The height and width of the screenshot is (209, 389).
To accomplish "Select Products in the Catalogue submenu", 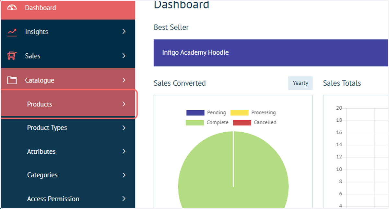I will 68,104.
